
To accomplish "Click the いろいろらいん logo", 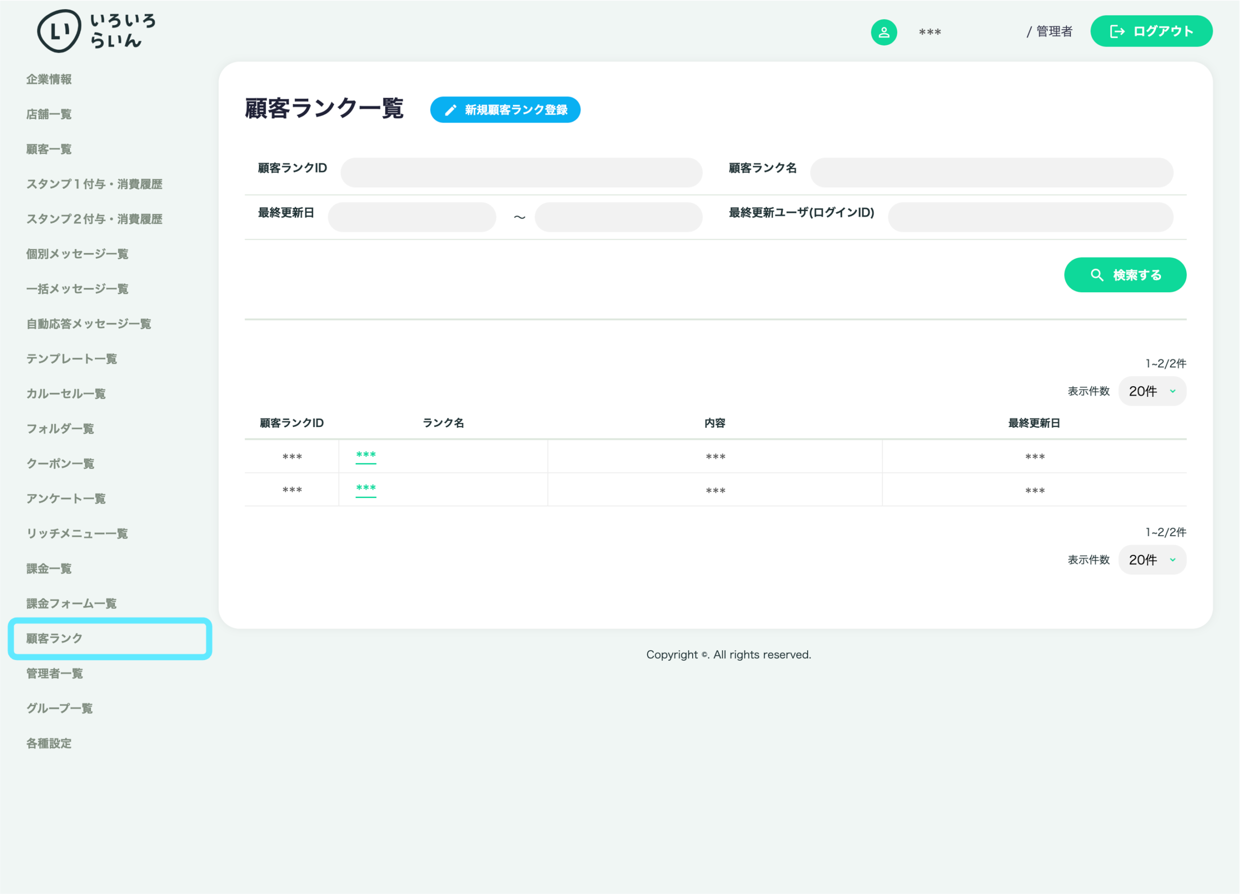I will [97, 31].
